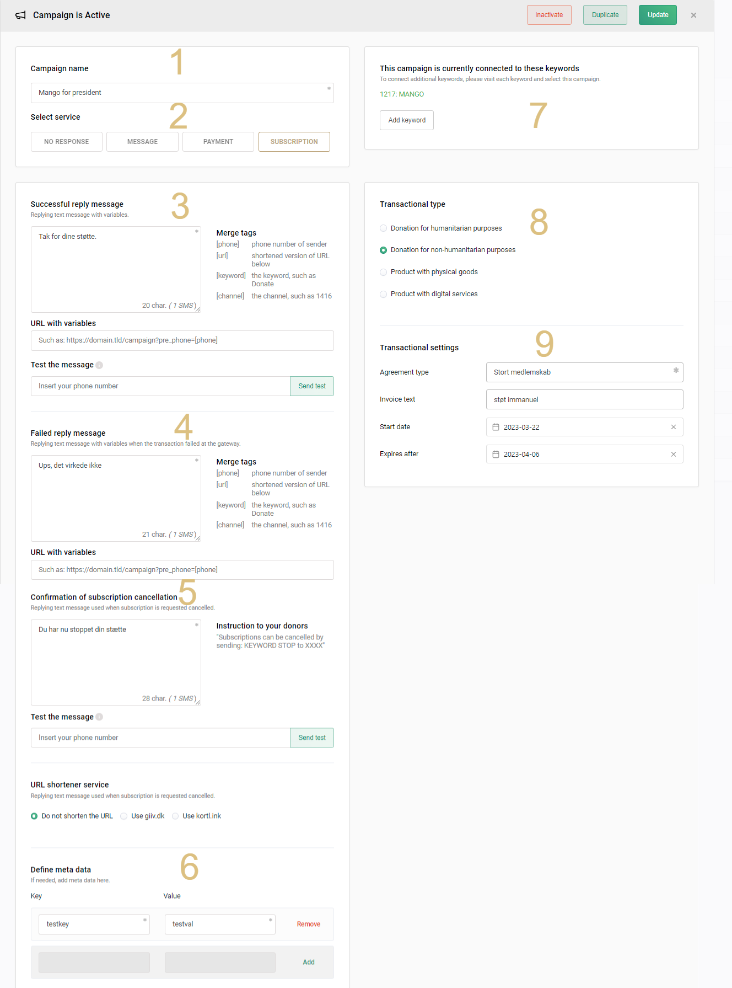Select Donation for non-humanitarian purposes
The height and width of the screenshot is (988, 732).
click(448, 250)
